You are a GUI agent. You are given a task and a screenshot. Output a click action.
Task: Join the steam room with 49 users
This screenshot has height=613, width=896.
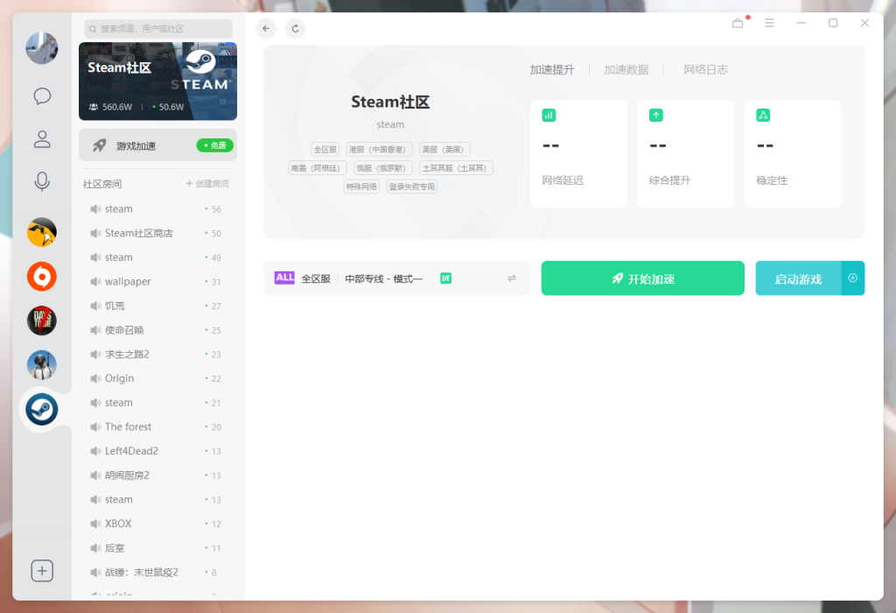click(x=157, y=257)
